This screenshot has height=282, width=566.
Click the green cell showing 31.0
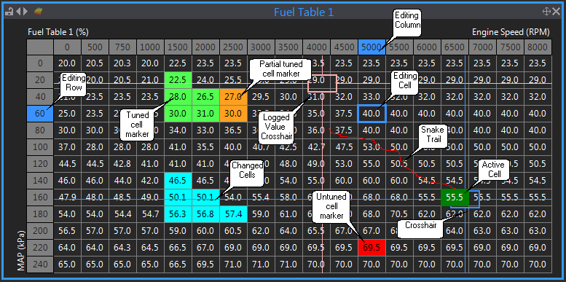click(x=205, y=114)
